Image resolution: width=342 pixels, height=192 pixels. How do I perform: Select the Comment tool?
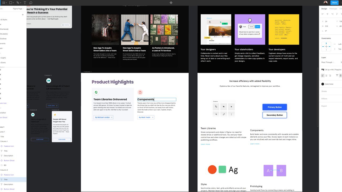[31, 3]
